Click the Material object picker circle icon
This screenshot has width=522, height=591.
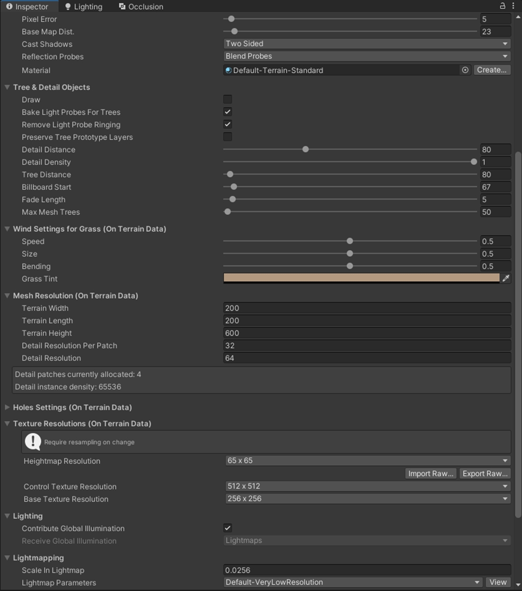pyautogui.click(x=465, y=70)
